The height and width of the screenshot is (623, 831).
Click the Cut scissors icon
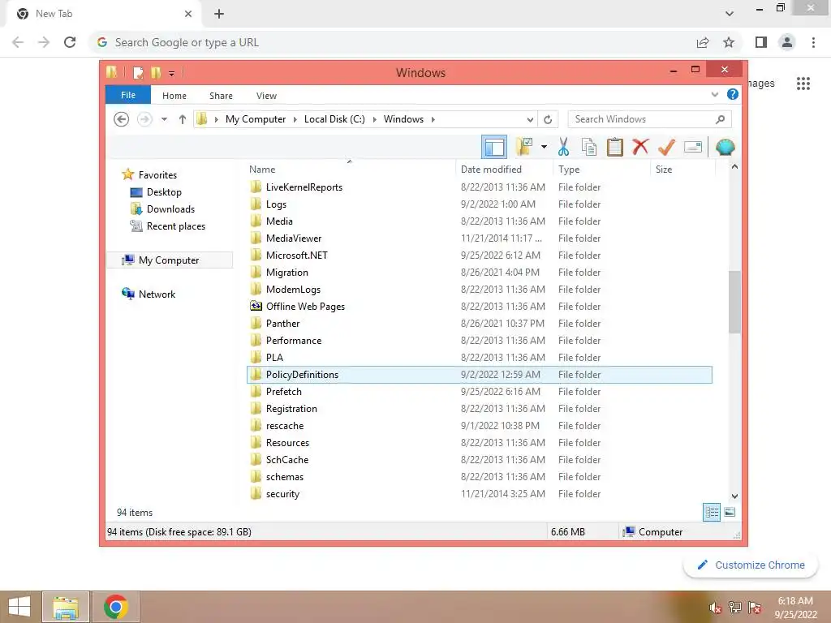click(x=563, y=147)
